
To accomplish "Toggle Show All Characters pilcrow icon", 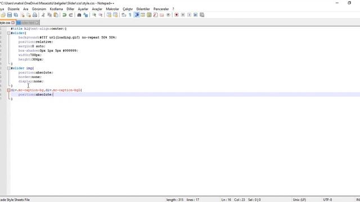I will click(130, 15).
